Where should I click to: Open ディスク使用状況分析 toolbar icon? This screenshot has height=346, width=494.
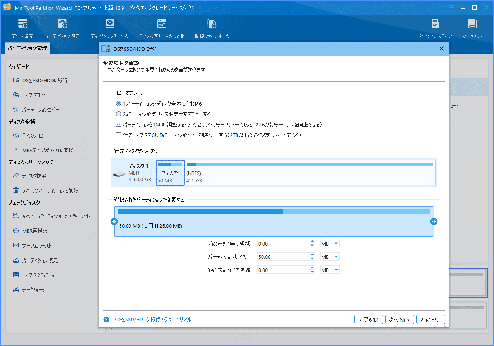click(161, 29)
